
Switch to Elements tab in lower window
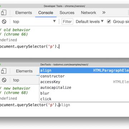click(24, 71)
